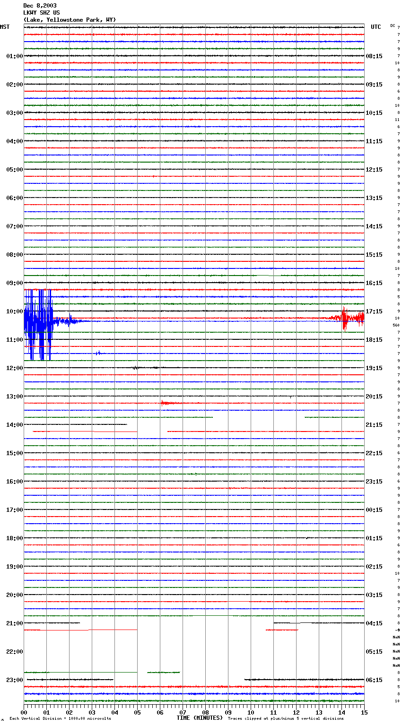Click the date header 'Dec 8,2003'
Image resolution: width=402 pixels, height=725 pixels.
pyautogui.click(x=40, y=6)
